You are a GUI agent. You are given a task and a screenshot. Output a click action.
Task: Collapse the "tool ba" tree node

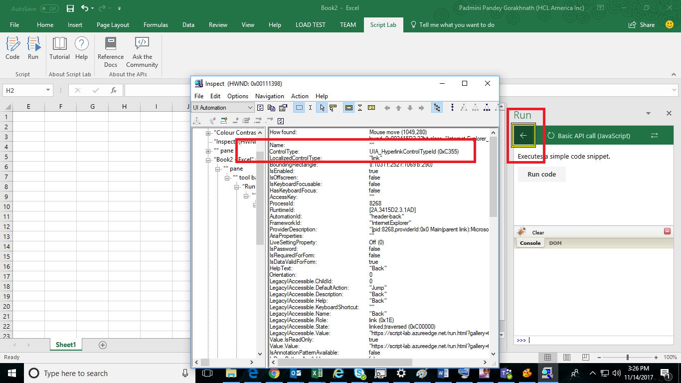pyautogui.click(x=227, y=178)
